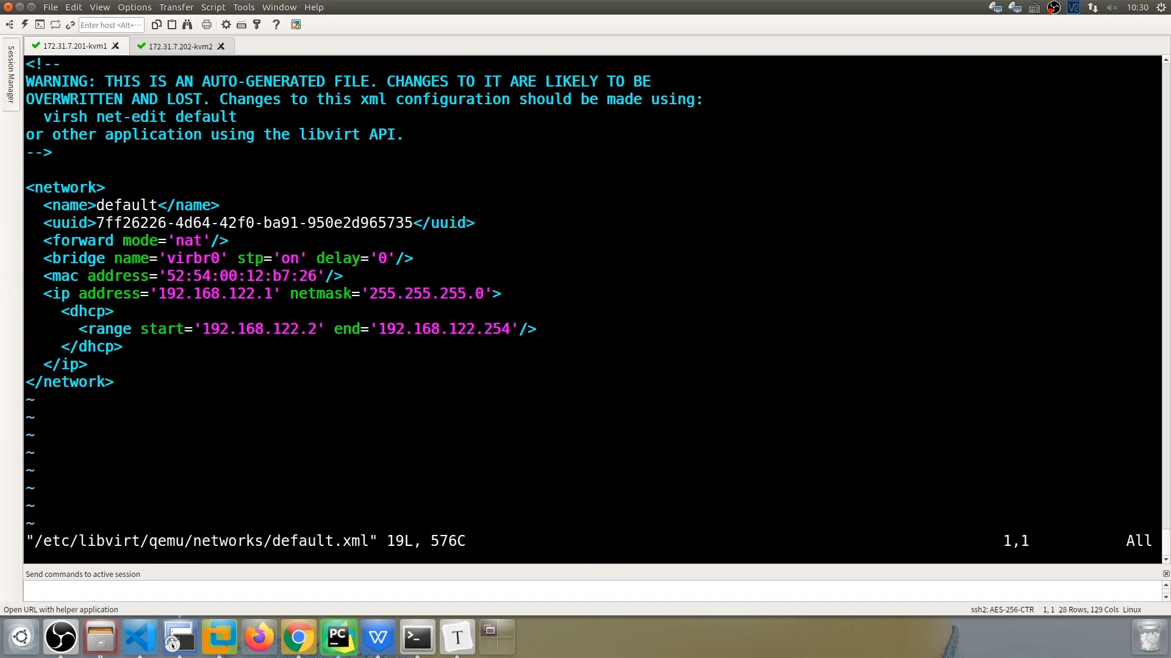Click the Print toolbar icon

coord(207,24)
